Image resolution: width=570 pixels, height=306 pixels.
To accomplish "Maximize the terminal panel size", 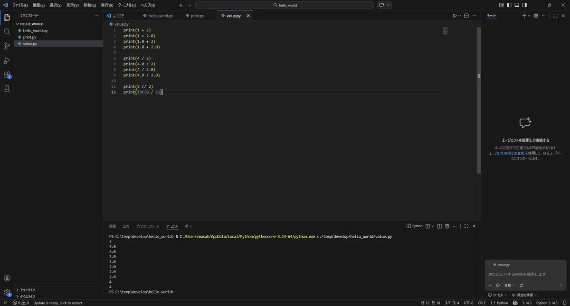I will (x=466, y=226).
